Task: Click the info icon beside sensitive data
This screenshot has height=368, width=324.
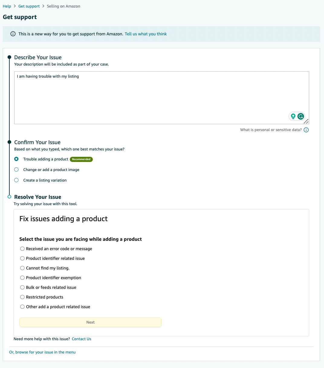Action: click(x=306, y=130)
